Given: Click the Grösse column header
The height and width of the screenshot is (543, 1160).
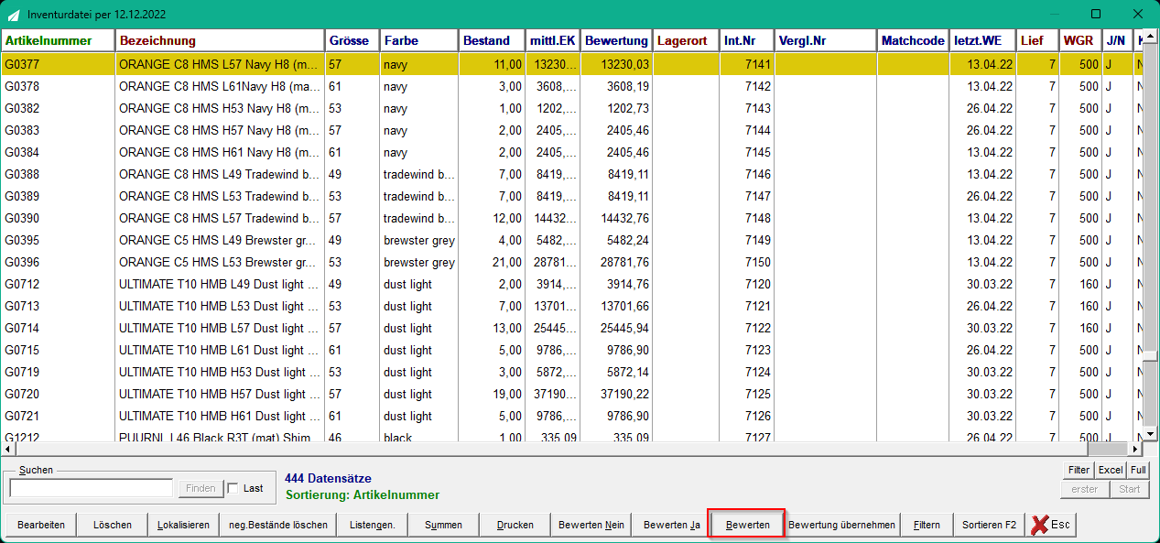Looking at the screenshot, I should [352, 41].
